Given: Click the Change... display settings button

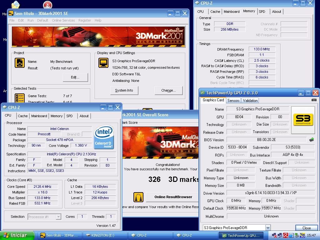Looking at the screenshot, I should click(x=168, y=90).
